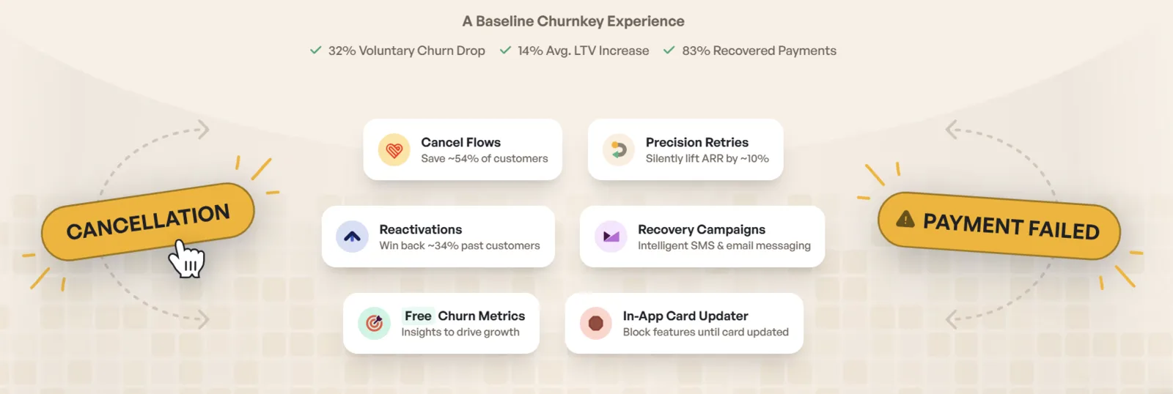Click the Free tag on Churn Metrics
1173x394 pixels.
click(418, 316)
